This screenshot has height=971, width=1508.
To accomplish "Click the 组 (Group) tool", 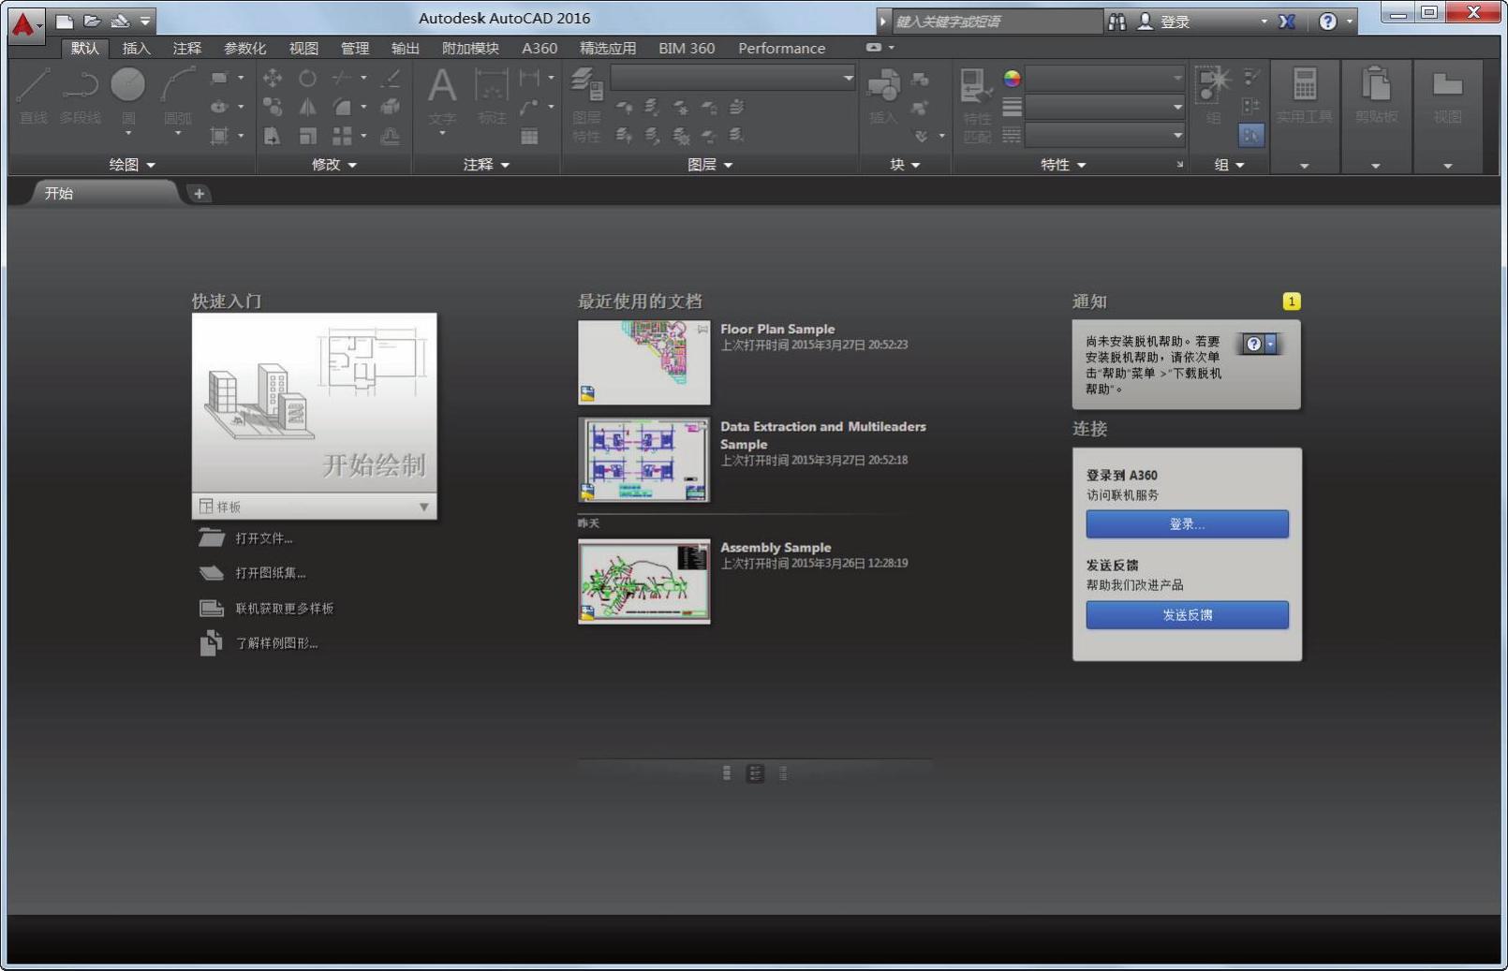I will [x=1213, y=96].
